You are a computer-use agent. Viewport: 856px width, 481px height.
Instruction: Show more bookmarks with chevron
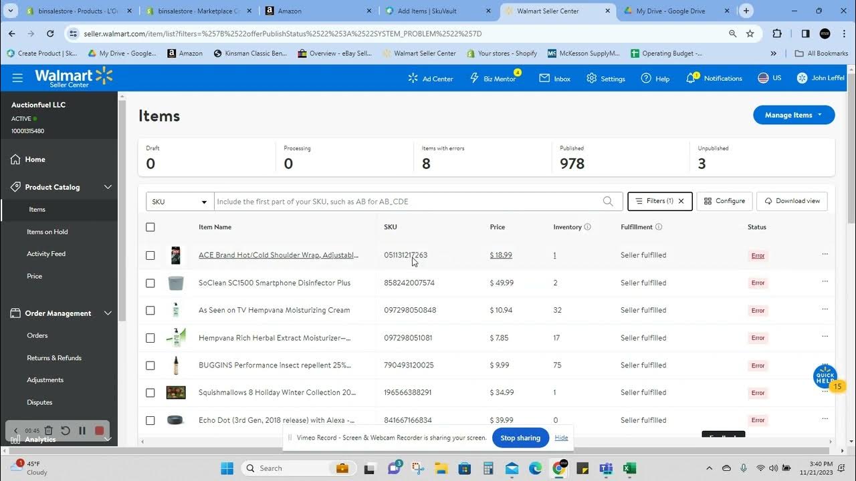pyautogui.click(x=774, y=53)
